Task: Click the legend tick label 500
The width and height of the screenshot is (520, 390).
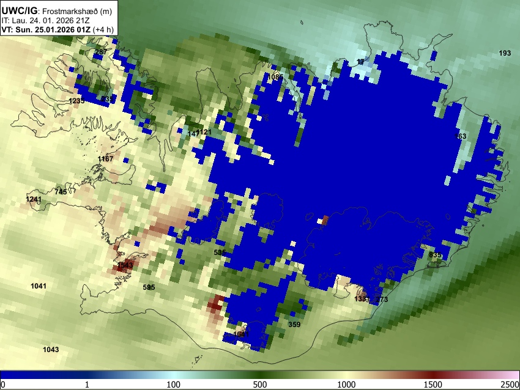Action: (x=260, y=384)
